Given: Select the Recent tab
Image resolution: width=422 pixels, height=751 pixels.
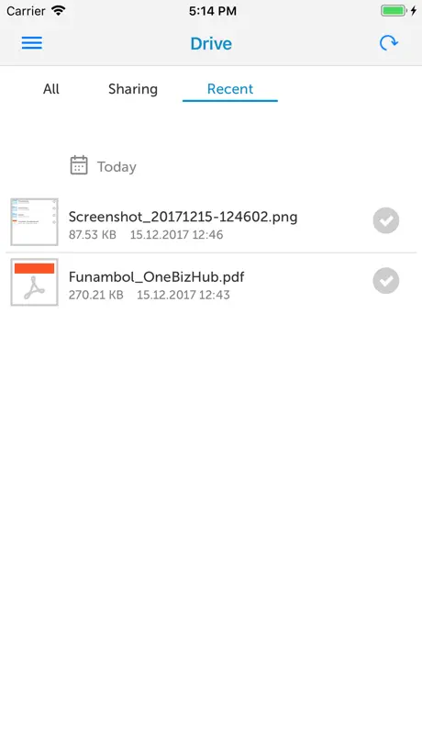Looking at the screenshot, I should click(230, 89).
